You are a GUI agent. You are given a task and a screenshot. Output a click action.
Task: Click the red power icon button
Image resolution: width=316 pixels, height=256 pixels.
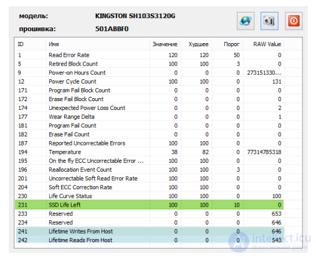(x=294, y=21)
